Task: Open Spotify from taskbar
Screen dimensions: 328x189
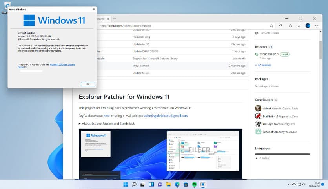Action: tap(194, 184)
